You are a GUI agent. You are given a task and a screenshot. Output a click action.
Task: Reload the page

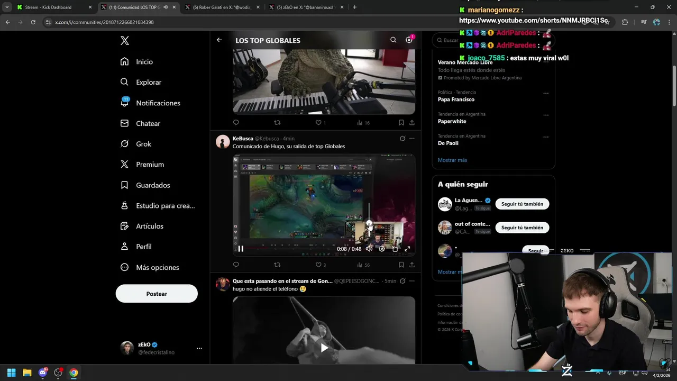click(33, 22)
